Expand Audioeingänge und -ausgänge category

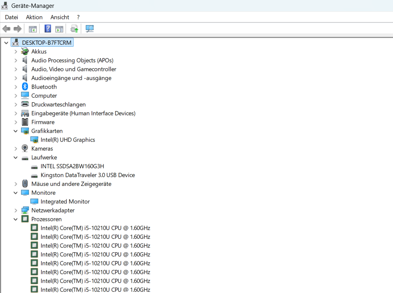pos(16,78)
